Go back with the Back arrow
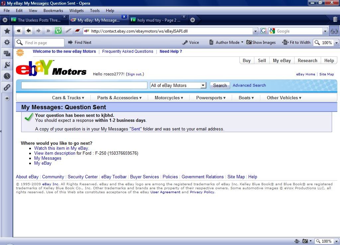Screen dimensions: 340x245 point(29,31)
